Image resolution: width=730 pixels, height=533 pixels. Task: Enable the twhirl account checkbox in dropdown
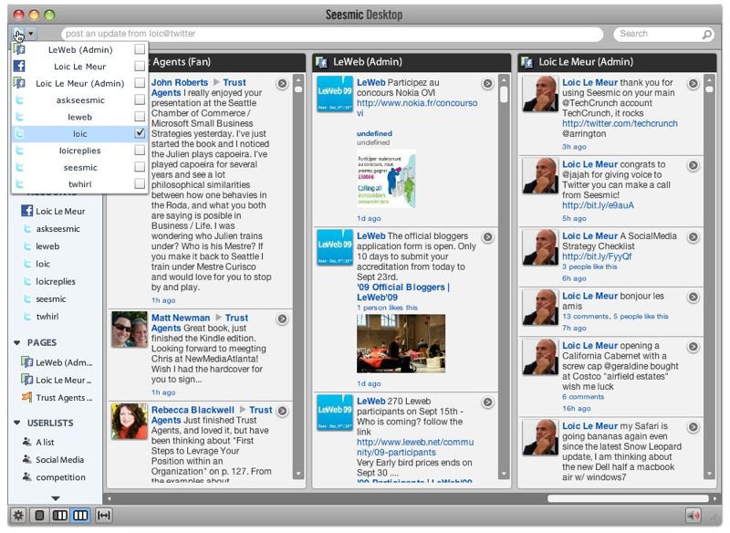pyautogui.click(x=140, y=183)
